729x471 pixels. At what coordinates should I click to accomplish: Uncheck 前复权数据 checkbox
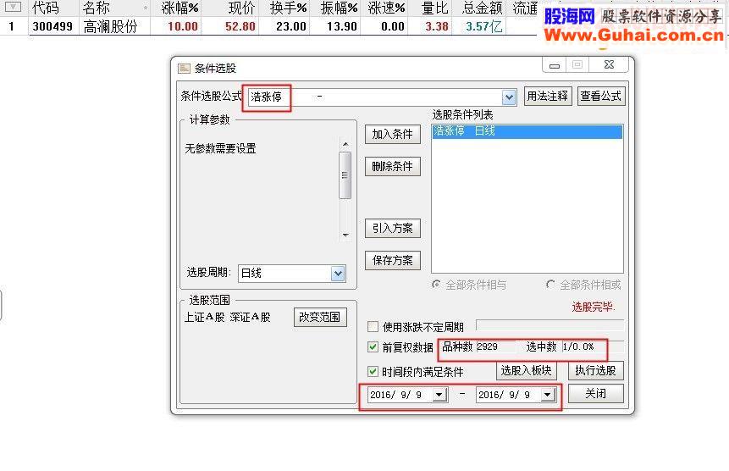coord(373,346)
